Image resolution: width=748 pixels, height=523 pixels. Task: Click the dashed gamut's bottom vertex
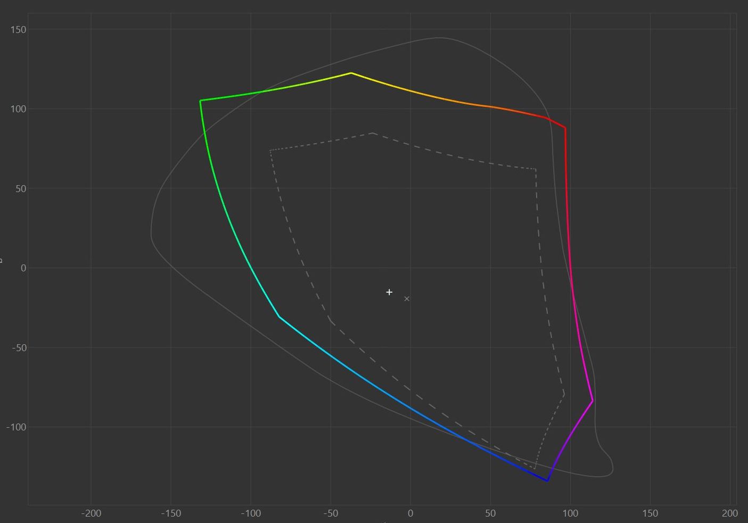(x=535, y=468)
